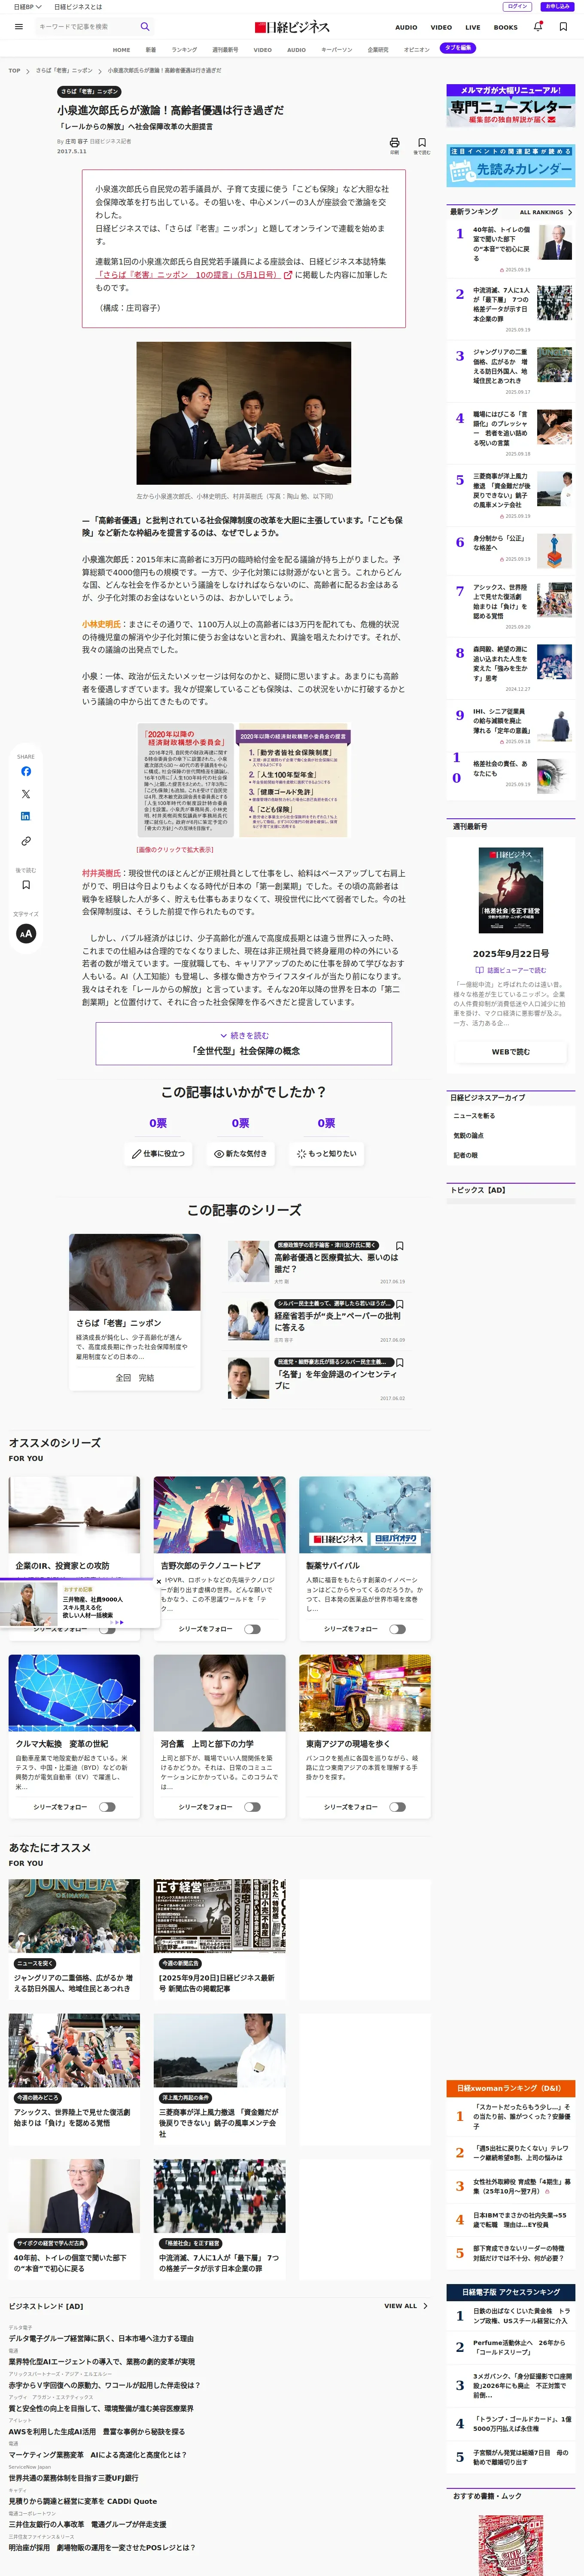Viewport: 584px width, 2576px height.
Task: Change text size with the AA button
Action: (x=26, y=933)
